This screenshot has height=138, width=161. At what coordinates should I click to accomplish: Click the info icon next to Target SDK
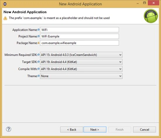click(39, 62)
